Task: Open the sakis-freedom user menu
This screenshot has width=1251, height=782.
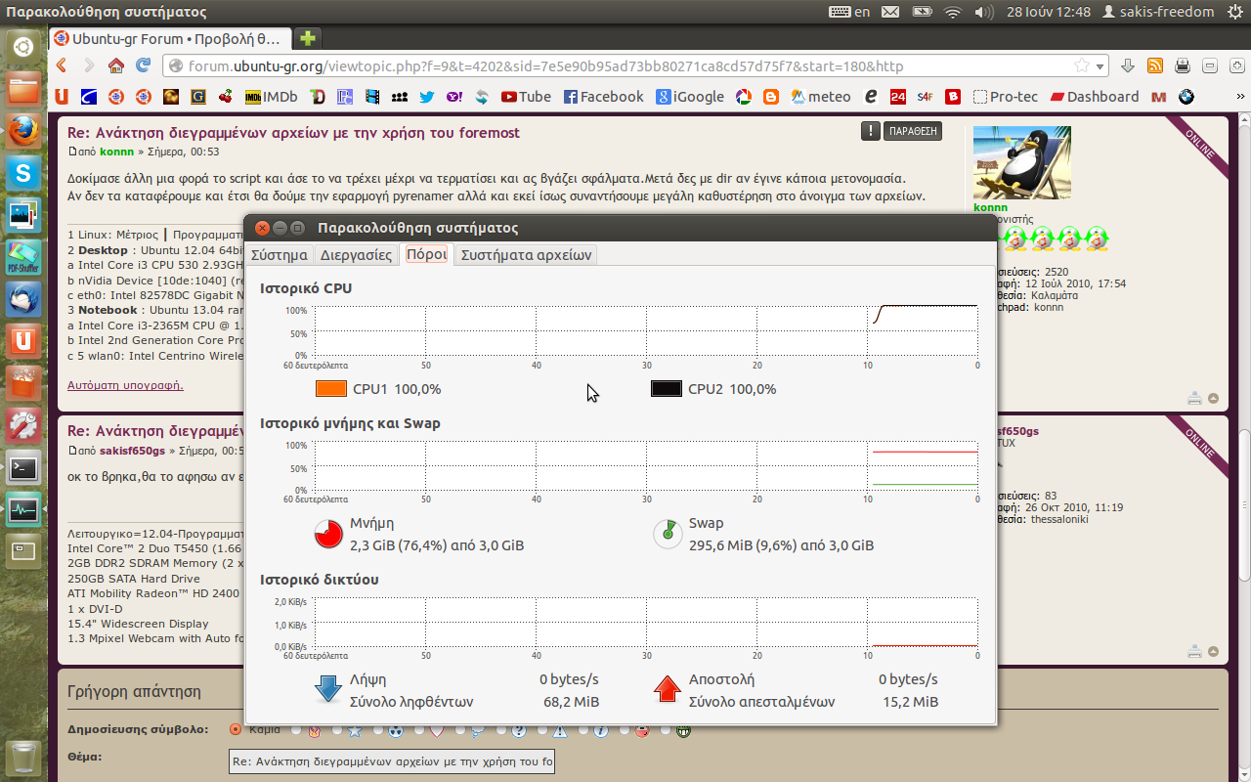Action: pyautogui.click(x=1159, y=12)
